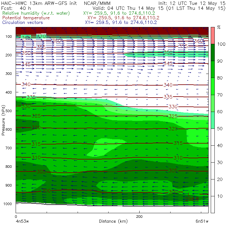The image size is (227, 227).
Task: Click the '600' pressure axis label
Action: 9,129
